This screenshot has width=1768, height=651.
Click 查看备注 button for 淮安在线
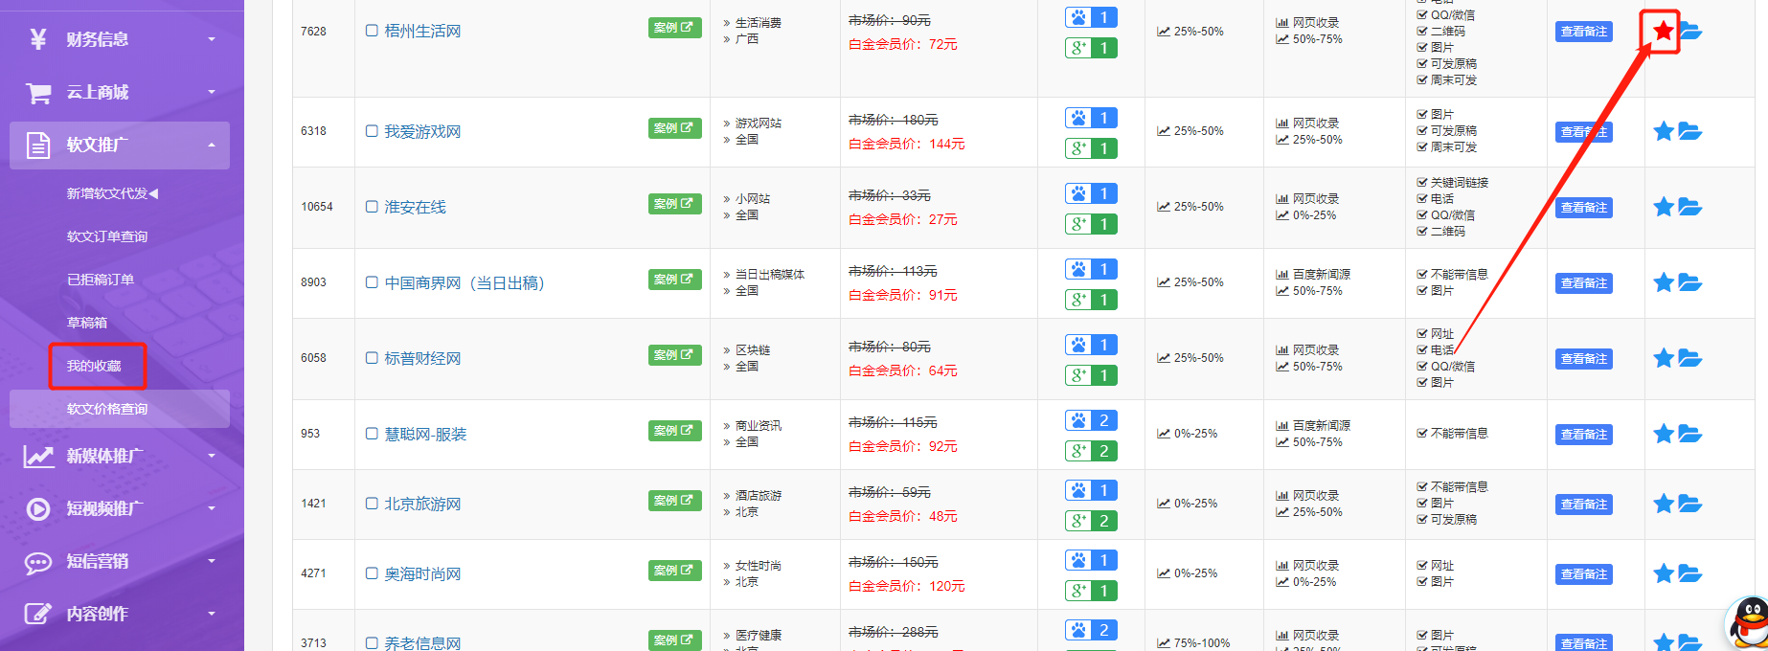pos(1583,208)
